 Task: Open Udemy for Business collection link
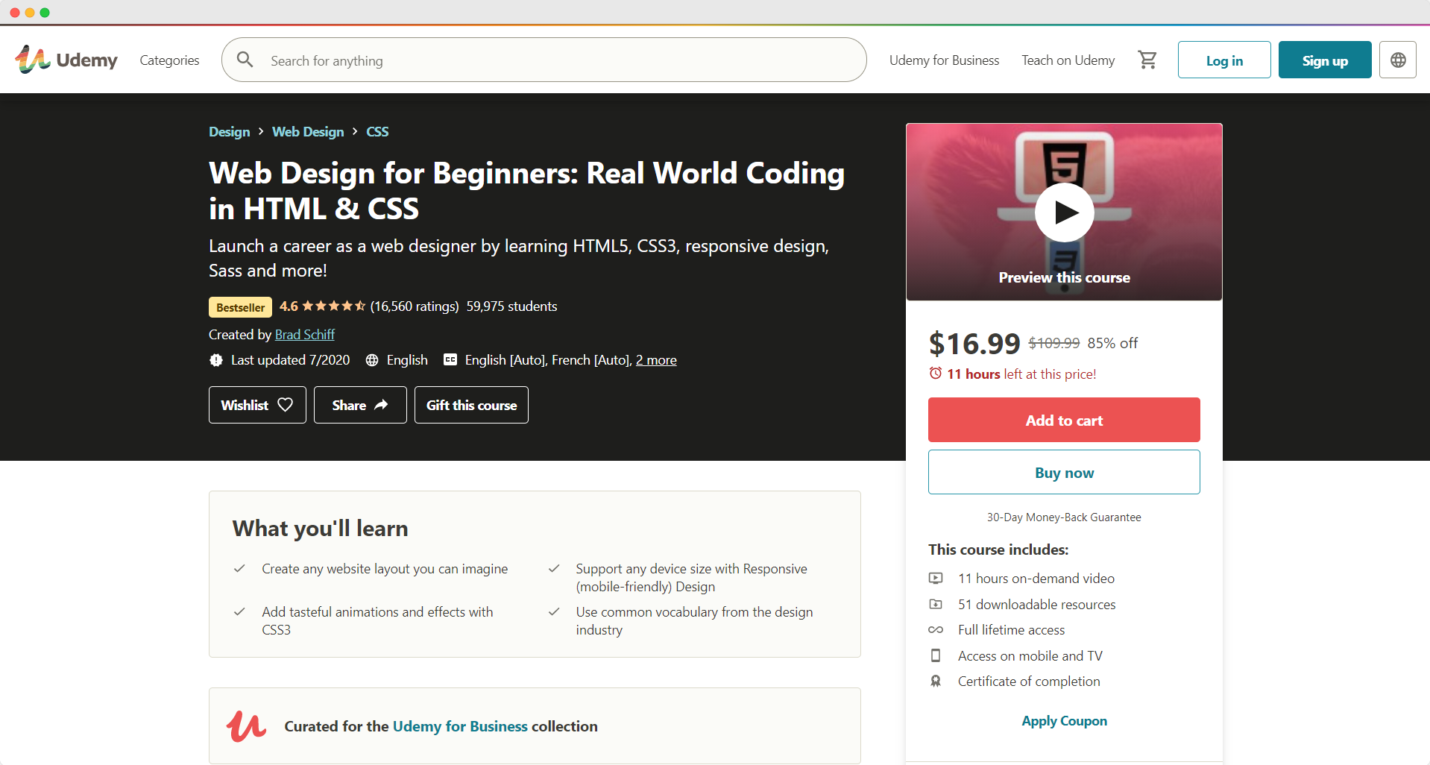(460, 726)
